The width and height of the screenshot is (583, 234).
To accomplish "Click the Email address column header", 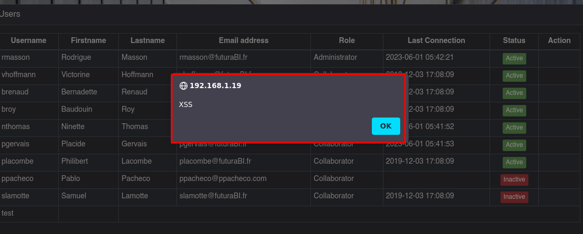I will click(244, 40).
